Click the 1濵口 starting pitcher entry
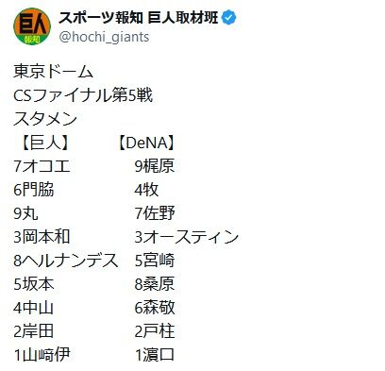The image size is (385, 371). click(155, 355)
